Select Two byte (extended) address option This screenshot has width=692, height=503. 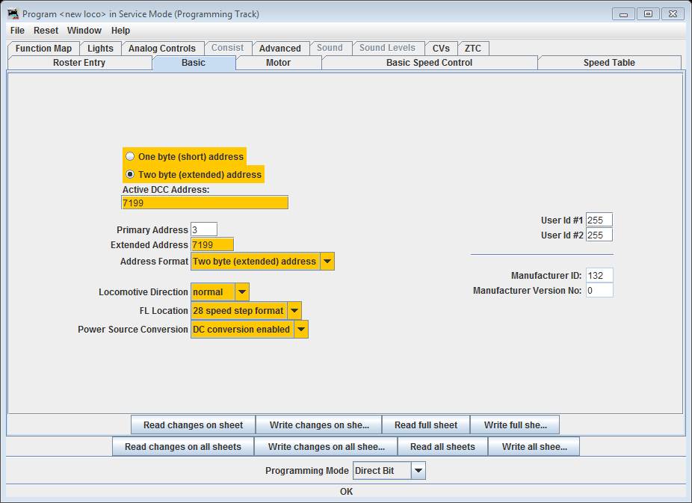coord(131,175)
